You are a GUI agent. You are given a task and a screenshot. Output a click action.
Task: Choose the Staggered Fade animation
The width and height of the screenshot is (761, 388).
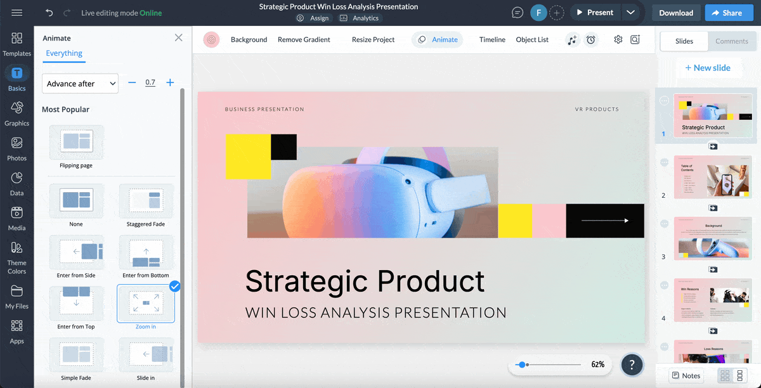pos(146,201)
